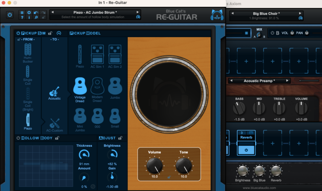Click the Blue Cat headphones logo

[217, 15]
